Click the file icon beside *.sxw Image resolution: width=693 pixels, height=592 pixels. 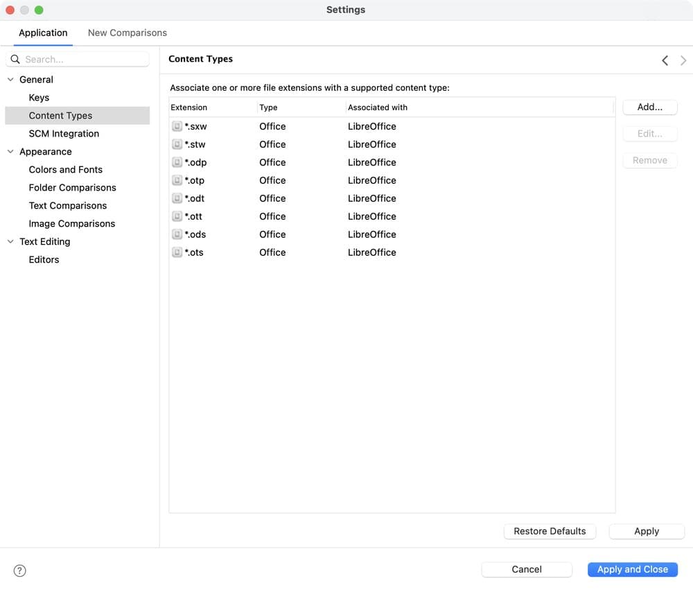177,126
